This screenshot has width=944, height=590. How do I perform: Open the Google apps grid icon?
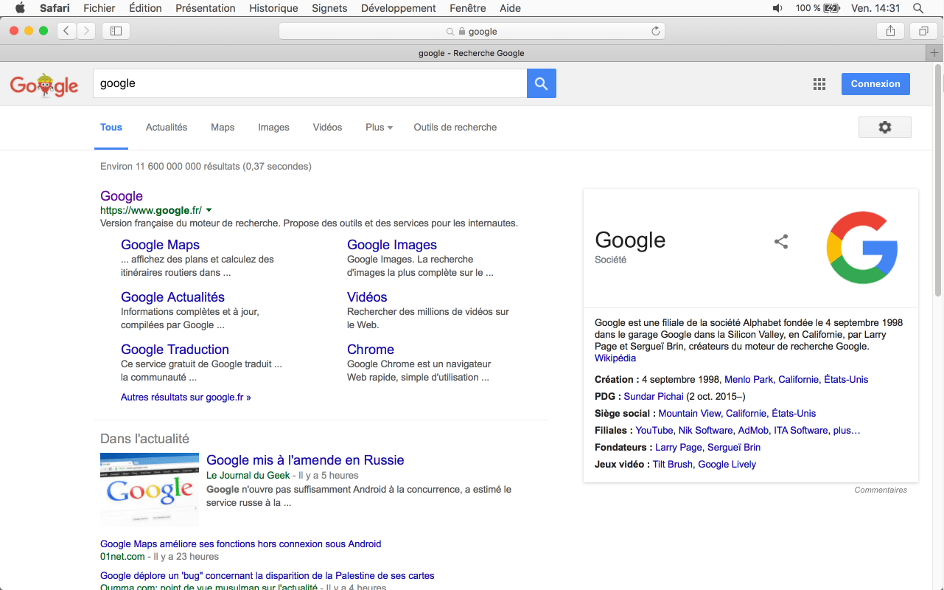819,84
